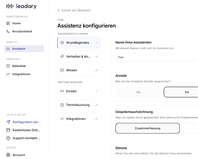This screenshot has width=198, height=159.
Task: Click the Kostenloses Onboarding calendar icon
Action: pyautogui.click(x=8, y=130)
